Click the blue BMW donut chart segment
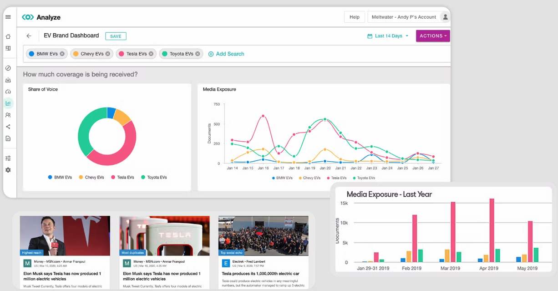Image resolution: width=558 pixels, height=291 pixels. tap(111, 112)
